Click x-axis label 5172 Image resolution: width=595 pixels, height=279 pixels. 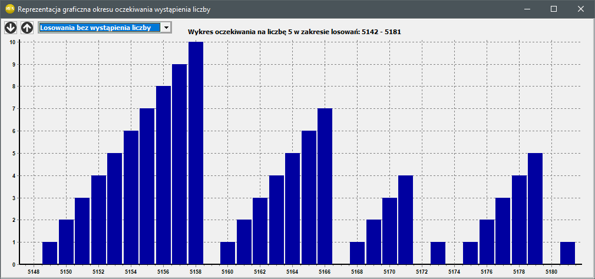tap(422, 271)
